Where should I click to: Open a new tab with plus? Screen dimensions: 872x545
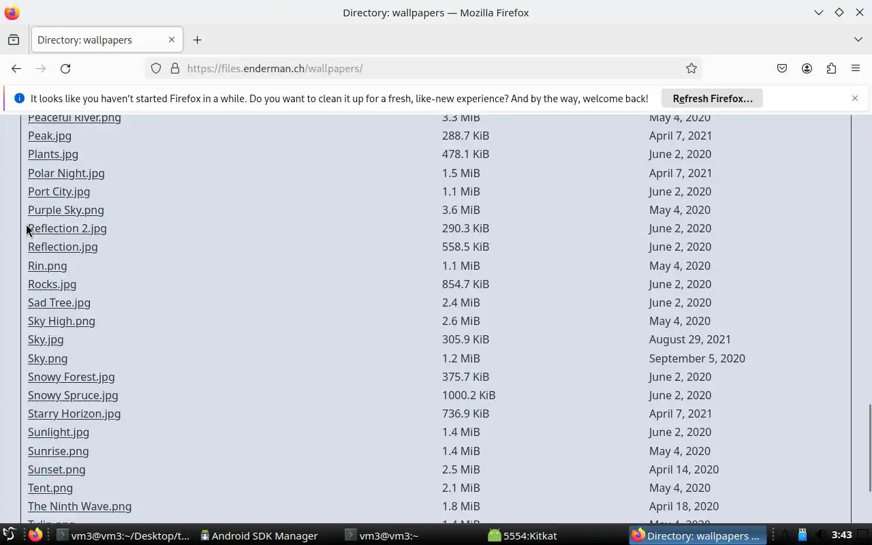(197, 40)
